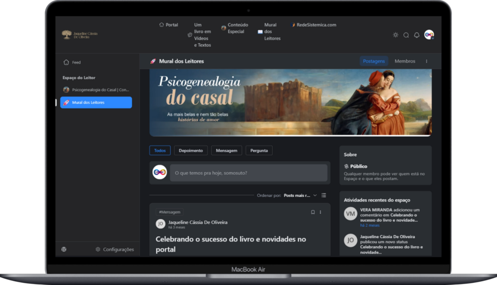Open space options three-dot menu beside Membros
497x285 pixels.
pyautogui.click(x=427, y=62)
